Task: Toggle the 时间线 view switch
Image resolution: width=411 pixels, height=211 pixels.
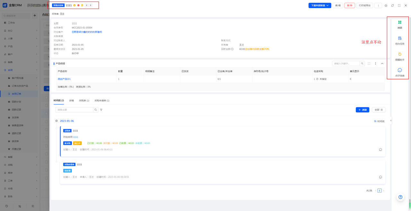Action: 379,121
